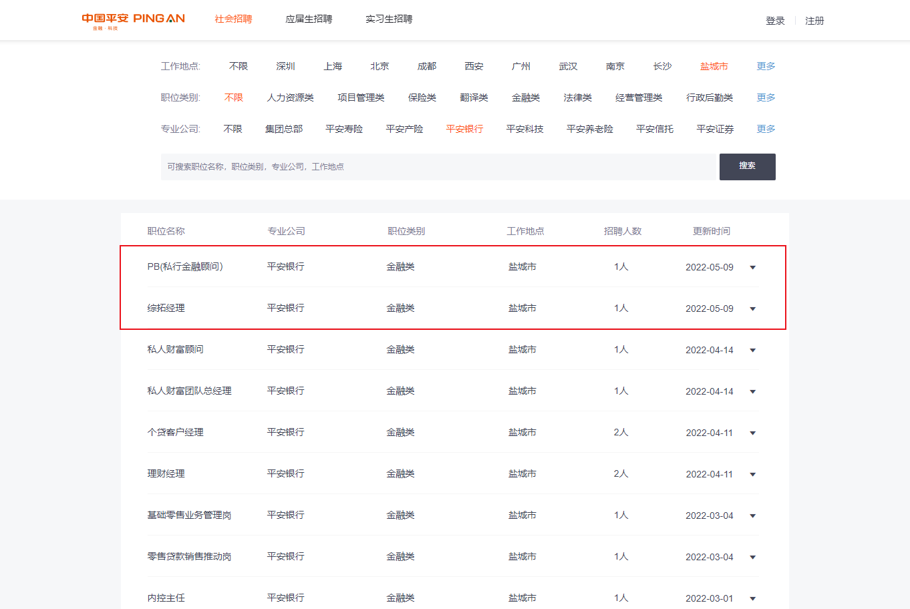Expand the 综拓经理 row dropdown arrow
This screenshot has width=910, height=609.
(x=752, y=309)
